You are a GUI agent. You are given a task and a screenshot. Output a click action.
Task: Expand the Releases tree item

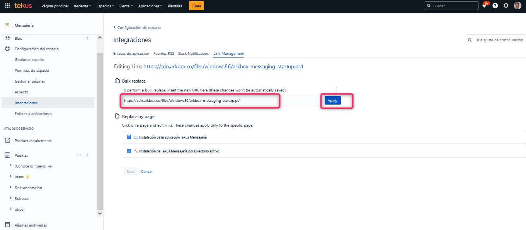tap(10, 198)
